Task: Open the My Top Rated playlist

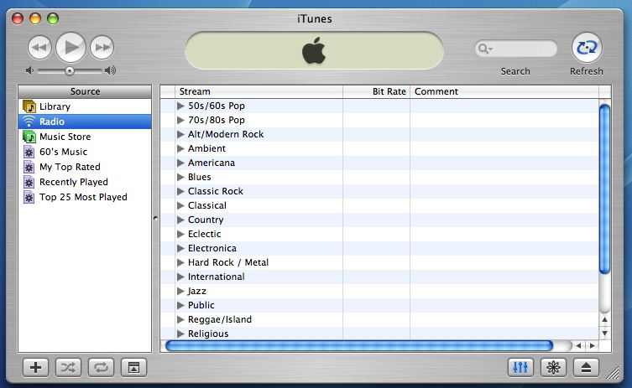Action: click(85, 167)
